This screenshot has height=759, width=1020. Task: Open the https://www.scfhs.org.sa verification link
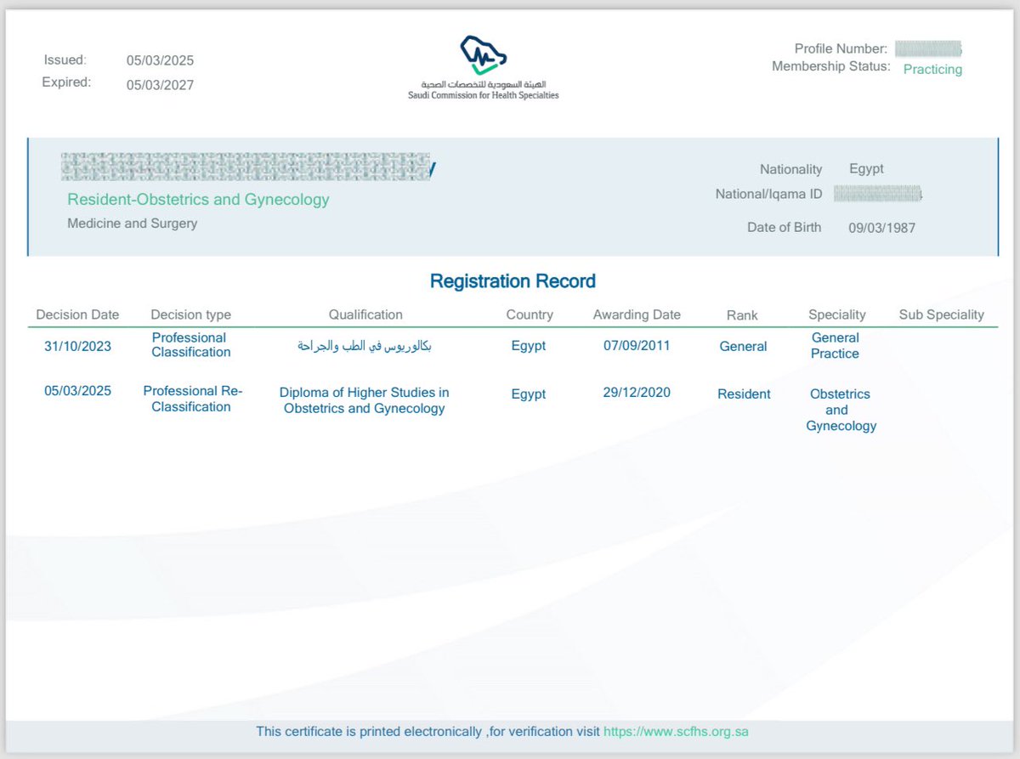point(676,731)
